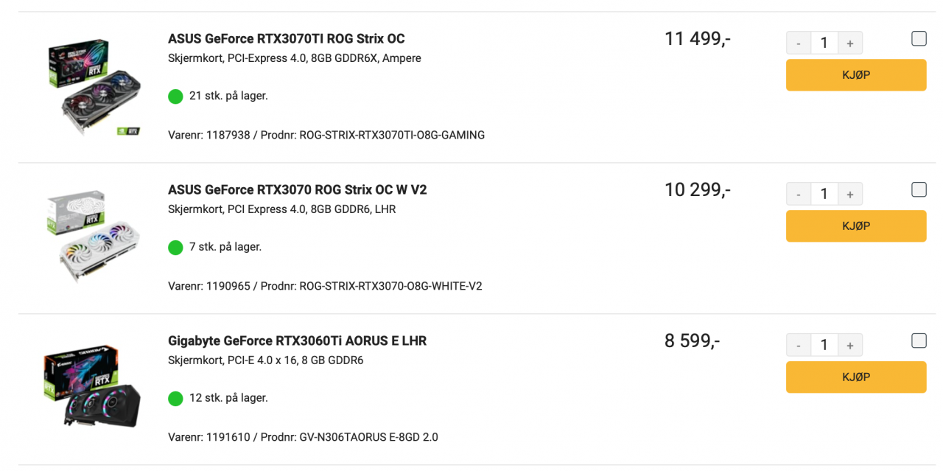Increase Gigabyte RTX3060Ti quantity
Image resolution: width=943 pixels, height=471 pixels.
tap(850, 344)
